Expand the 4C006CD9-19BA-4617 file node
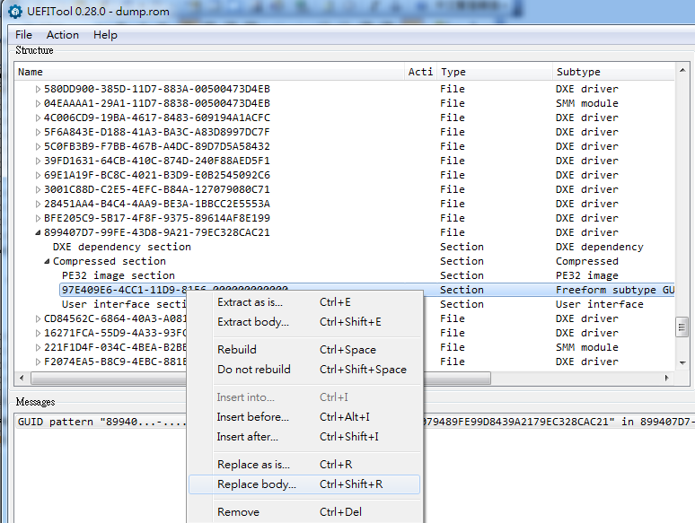 (38, 118)
